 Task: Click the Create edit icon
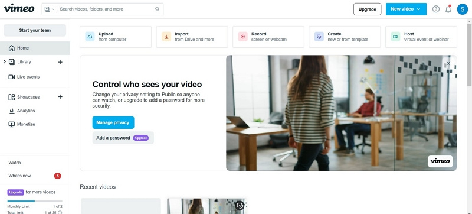(319, 37)
